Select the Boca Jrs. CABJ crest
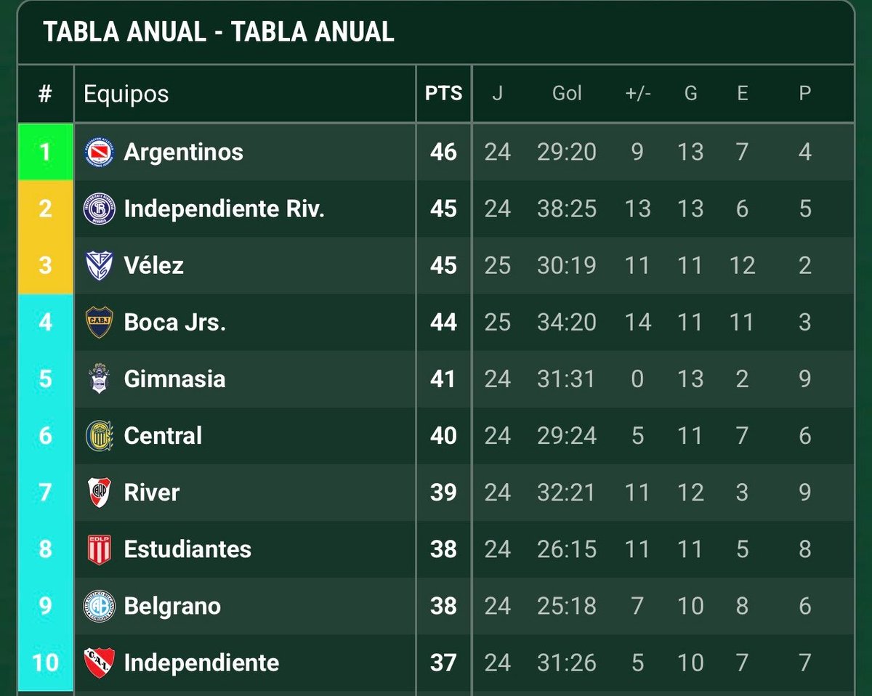Image resolution: width=872 pixels, height=696 pixels. (x=100, y=322)
